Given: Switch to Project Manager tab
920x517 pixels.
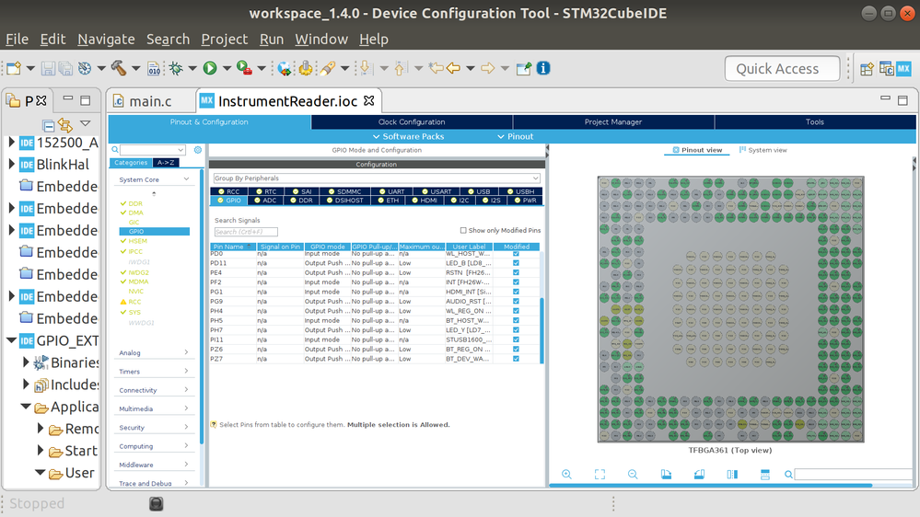Looking at the screenshot, I should 613,122.
